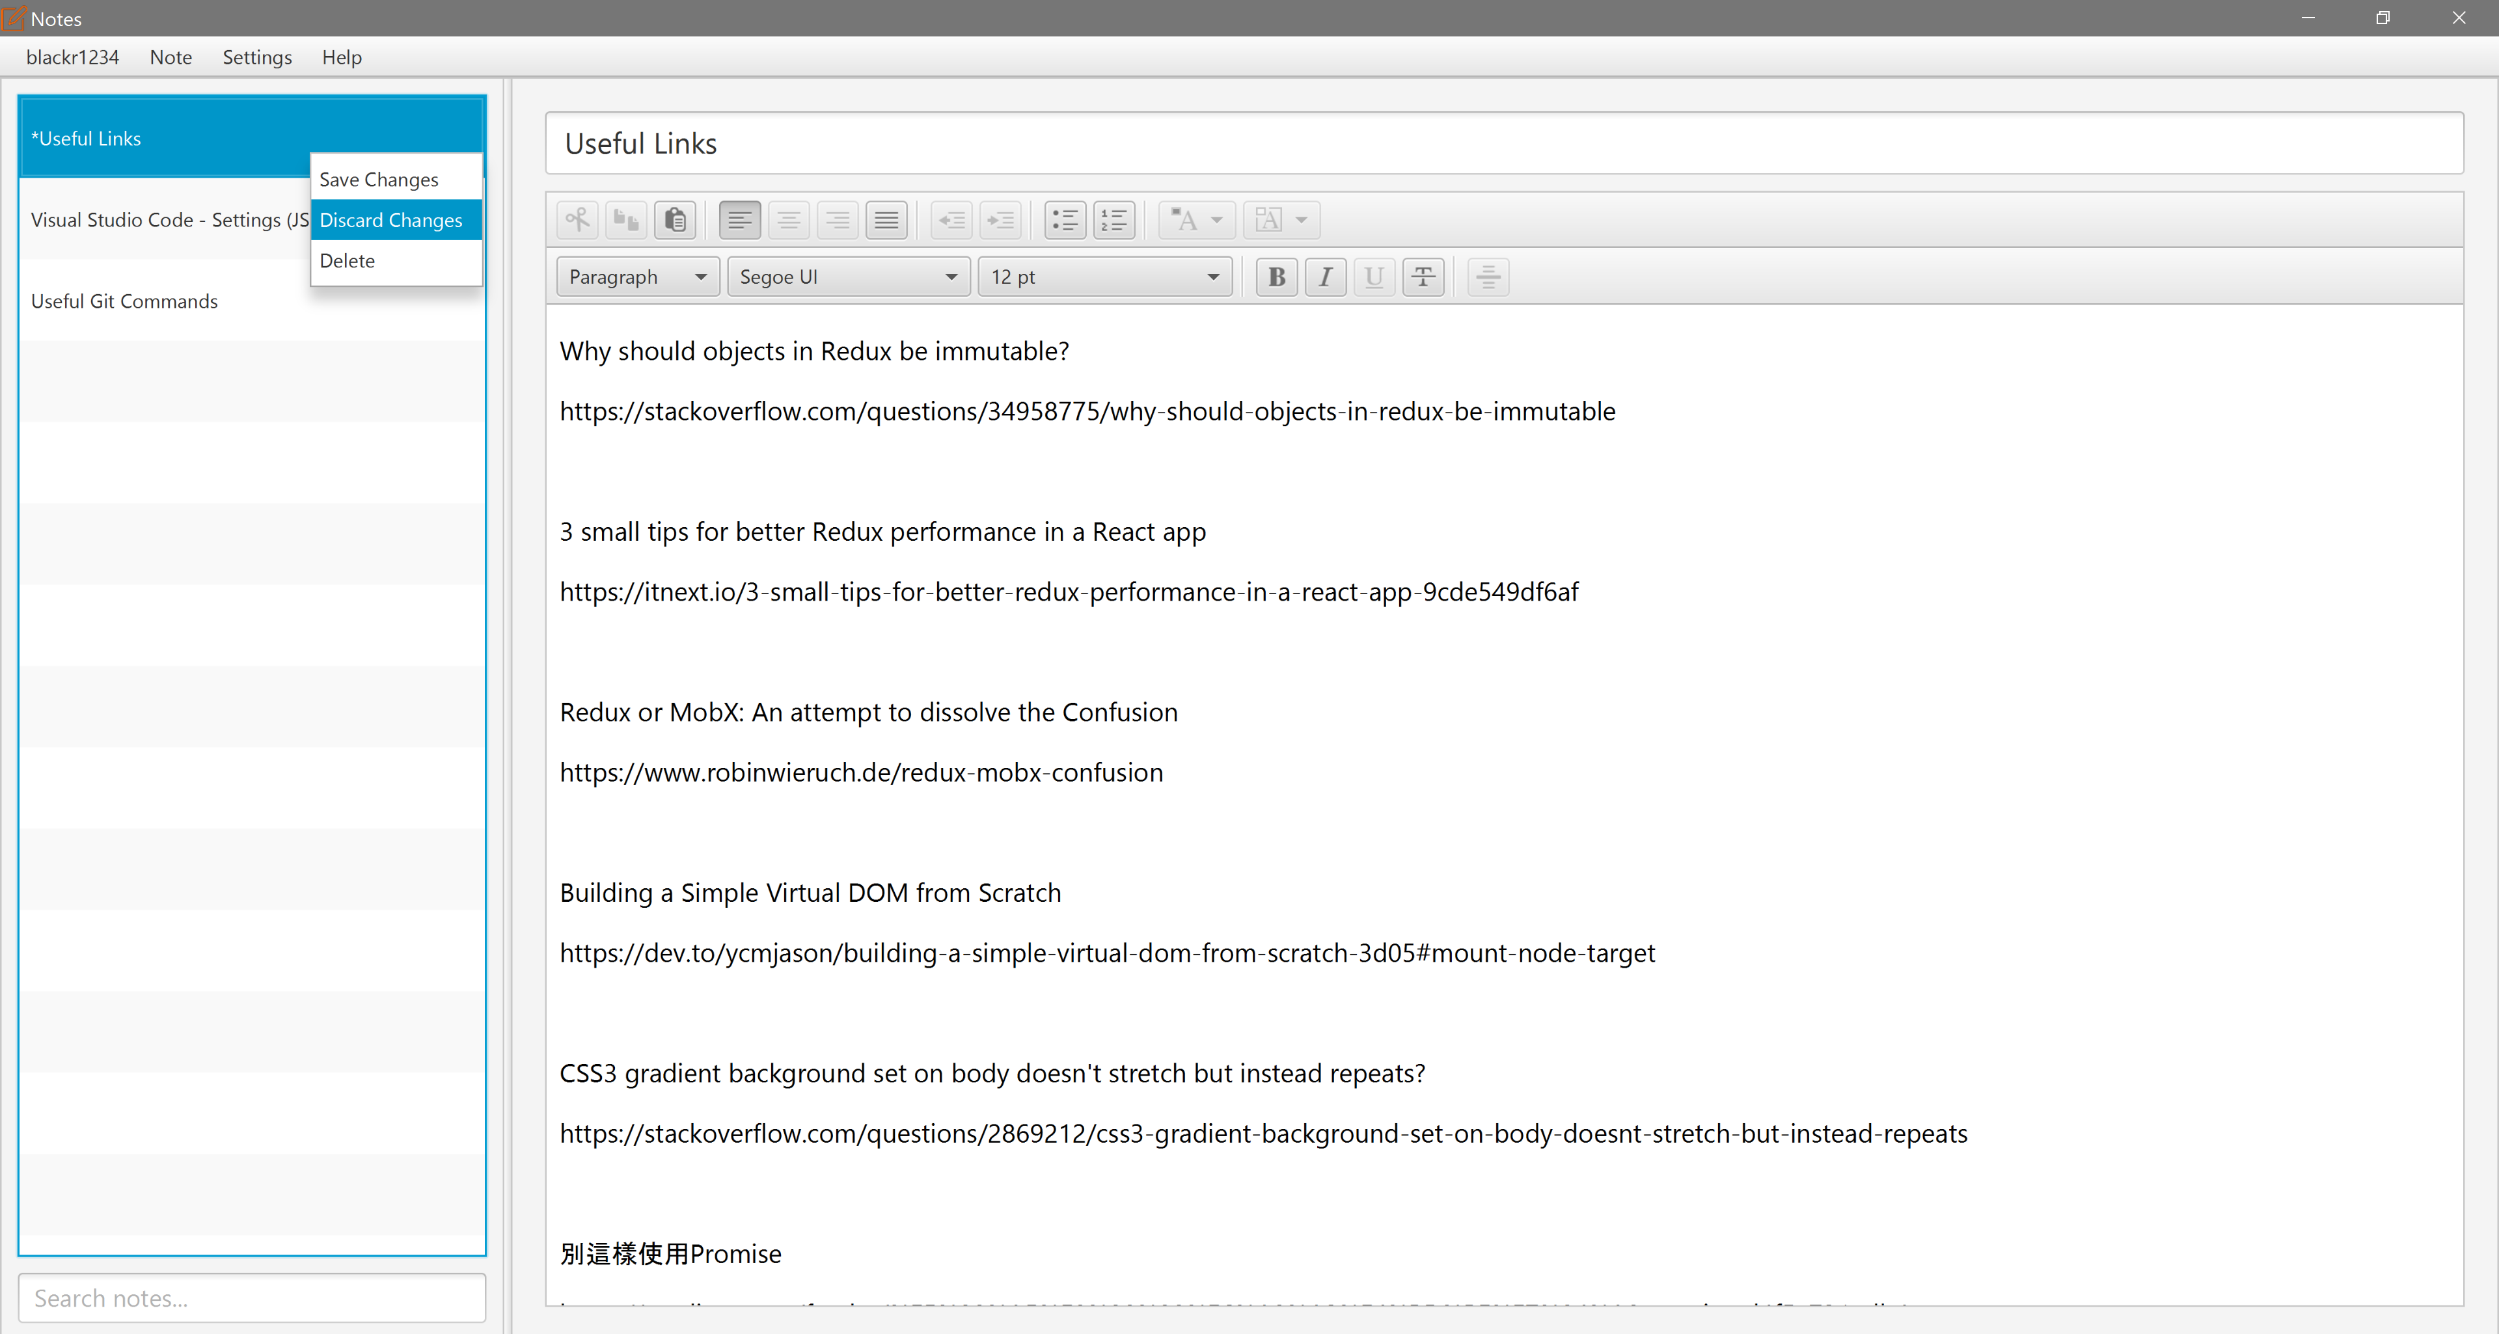Click the robinwieruch.de redux-mobx URL text
Image resolution: width=2499 pixels, height=1334 pixels.
pyautogui.click(x=862, y=772)
